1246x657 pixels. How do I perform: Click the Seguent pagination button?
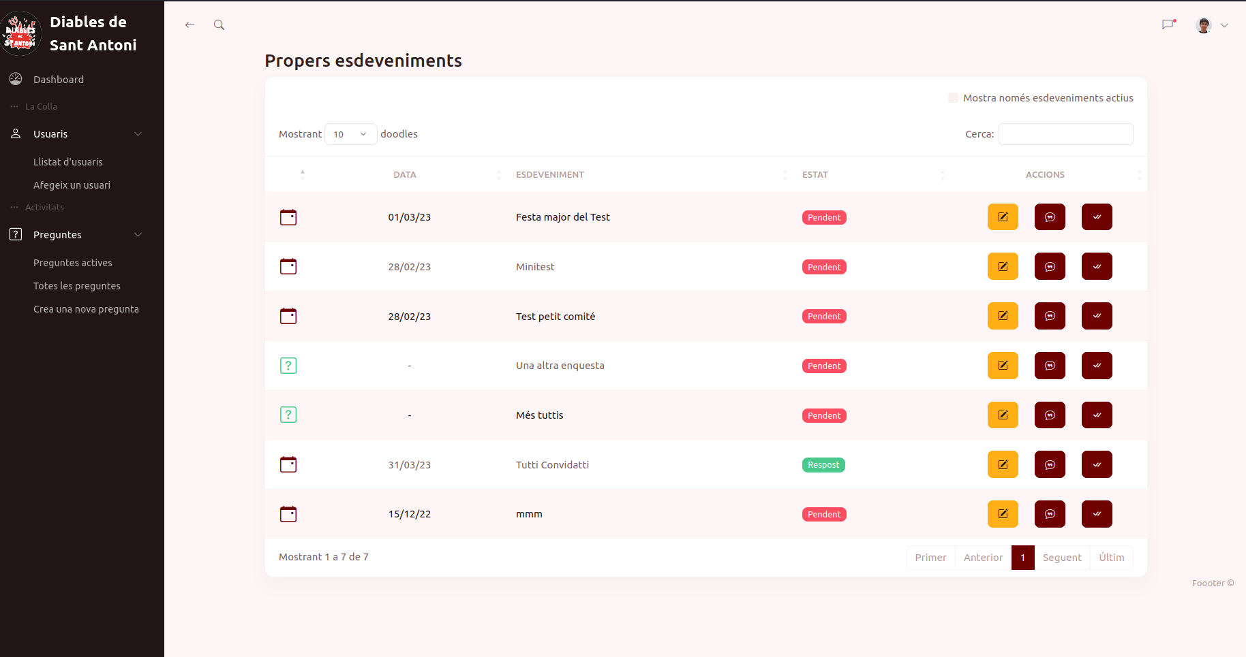pyautogui.click(x=1061, y=558)
